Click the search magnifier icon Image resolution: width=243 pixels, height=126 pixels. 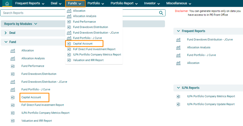pos(161,13)
